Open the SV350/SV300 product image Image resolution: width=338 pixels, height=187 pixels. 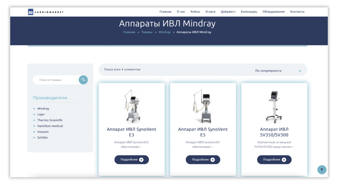[x=274, y=107]
